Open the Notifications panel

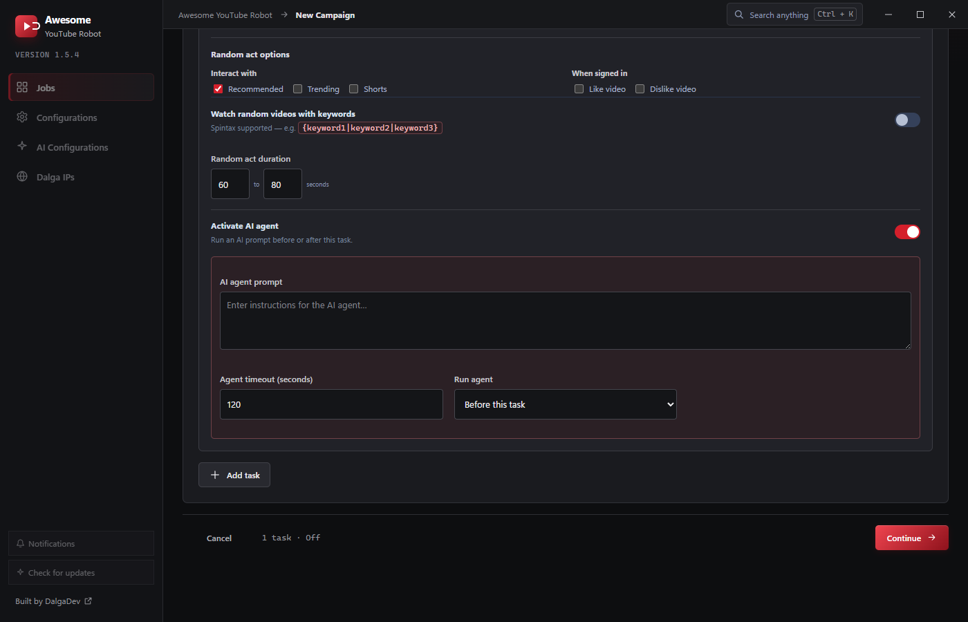pos(81,543)
